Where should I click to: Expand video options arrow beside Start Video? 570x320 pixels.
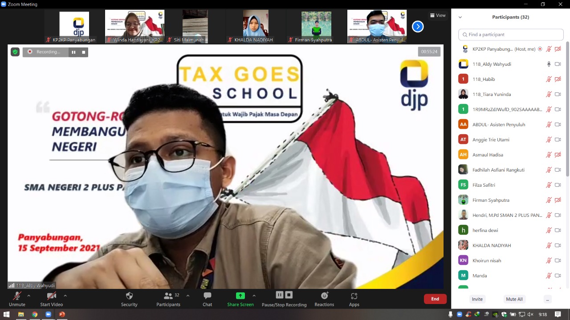65,296
